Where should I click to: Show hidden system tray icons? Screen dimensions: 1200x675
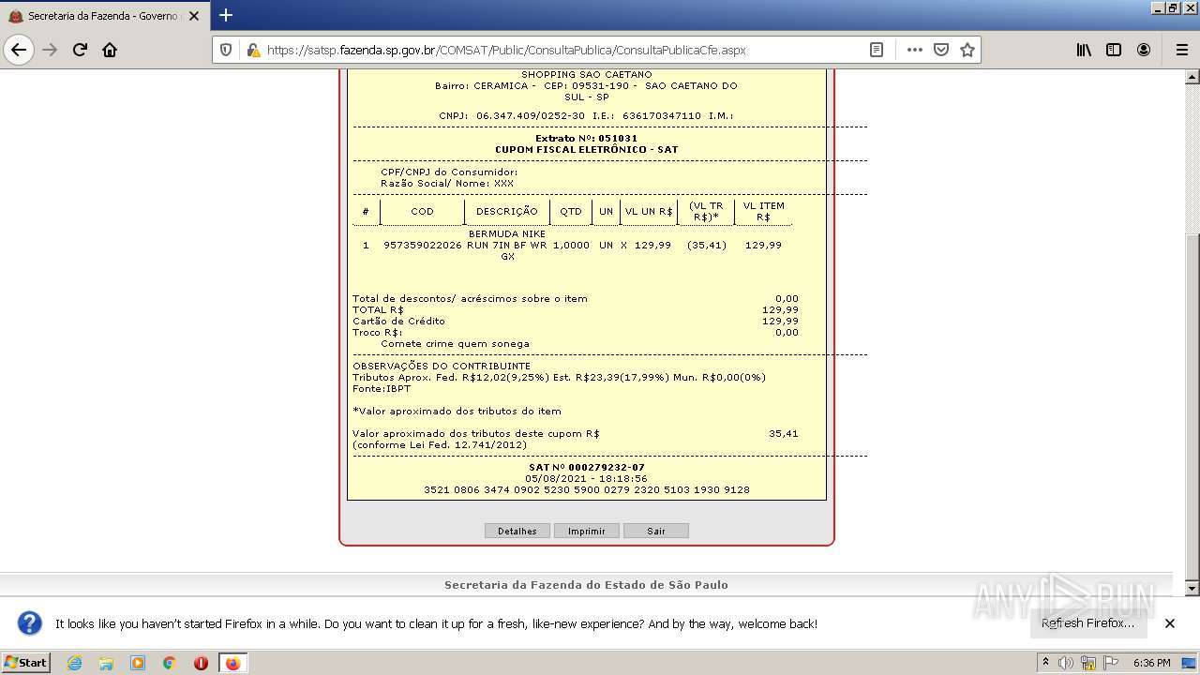pyautogui.click(x=1045, y=663)
